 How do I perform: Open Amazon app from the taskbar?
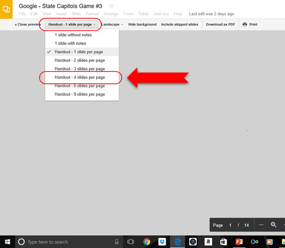coord(208,242)
